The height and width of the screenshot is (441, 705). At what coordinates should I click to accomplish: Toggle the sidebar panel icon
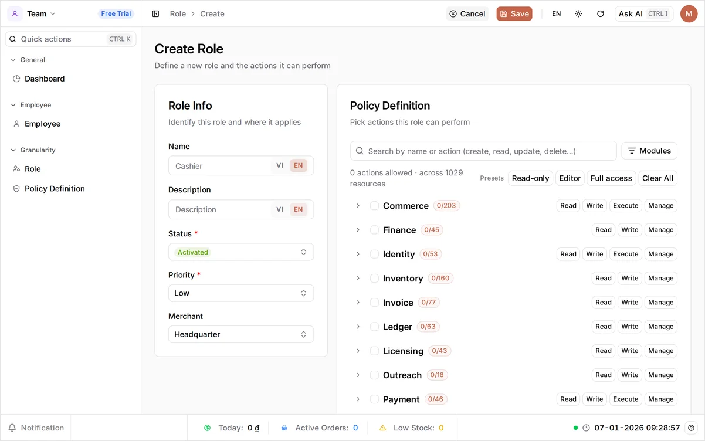[155, 13]
